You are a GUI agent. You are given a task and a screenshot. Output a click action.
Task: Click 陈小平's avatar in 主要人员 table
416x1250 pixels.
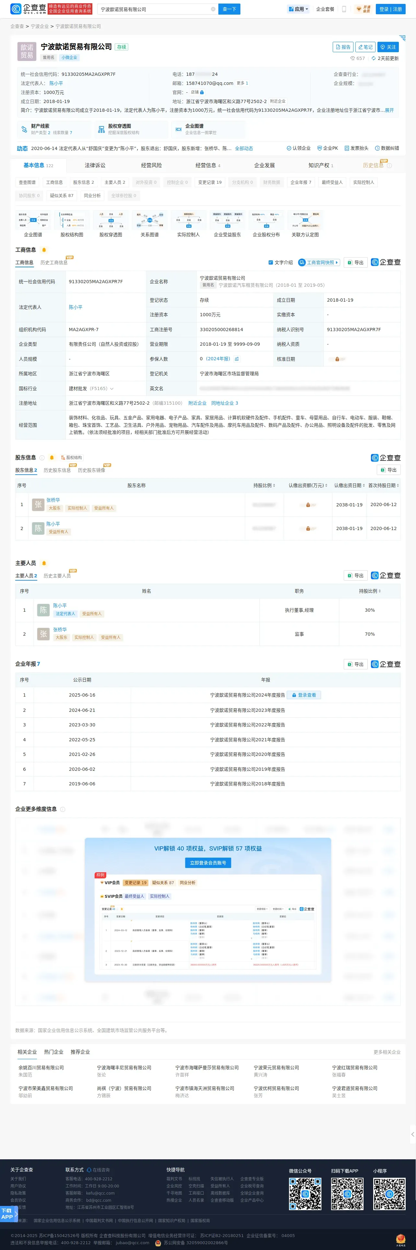43,610
